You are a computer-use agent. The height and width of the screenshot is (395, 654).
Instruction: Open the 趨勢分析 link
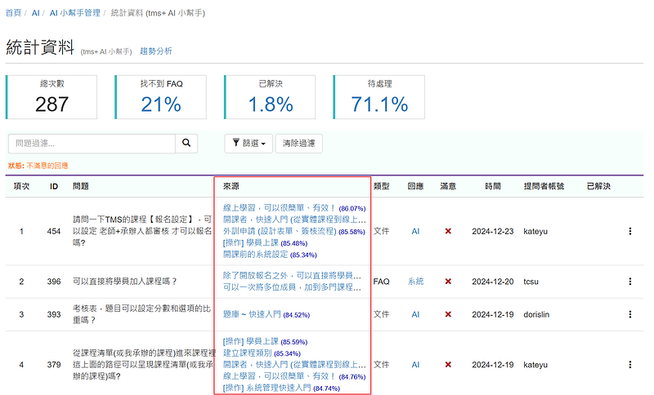[x=156, y=51]
